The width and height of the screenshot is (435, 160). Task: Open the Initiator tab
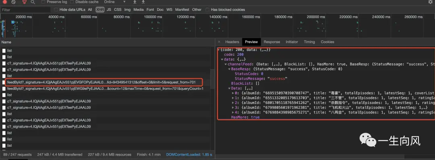292,42
